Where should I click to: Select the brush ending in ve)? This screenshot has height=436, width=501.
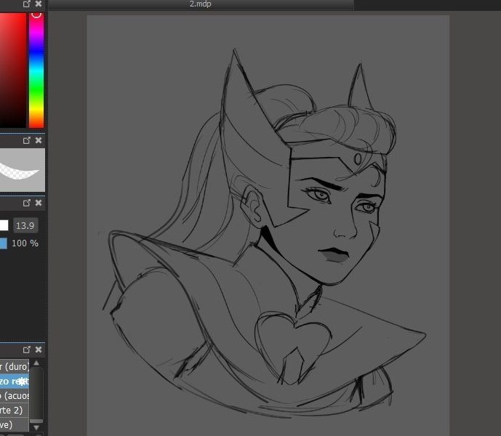coord(15,425)
